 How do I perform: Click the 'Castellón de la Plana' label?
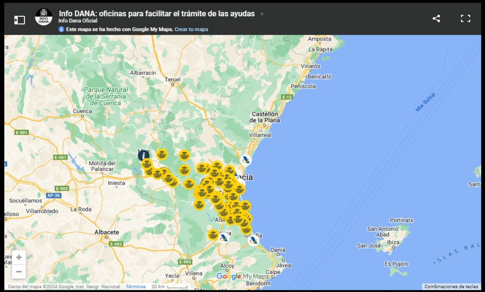point(265,117)
